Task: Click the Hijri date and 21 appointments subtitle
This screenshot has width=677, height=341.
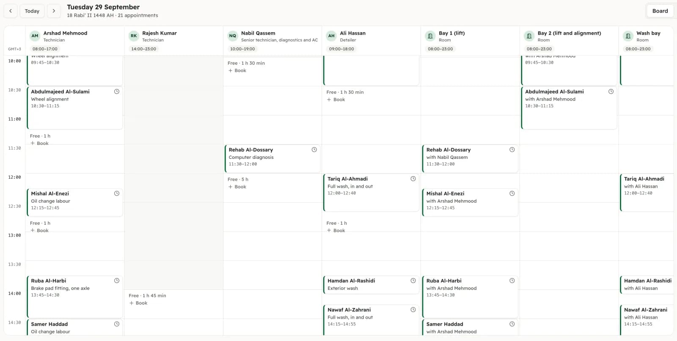Action: (x=113, y=15)
